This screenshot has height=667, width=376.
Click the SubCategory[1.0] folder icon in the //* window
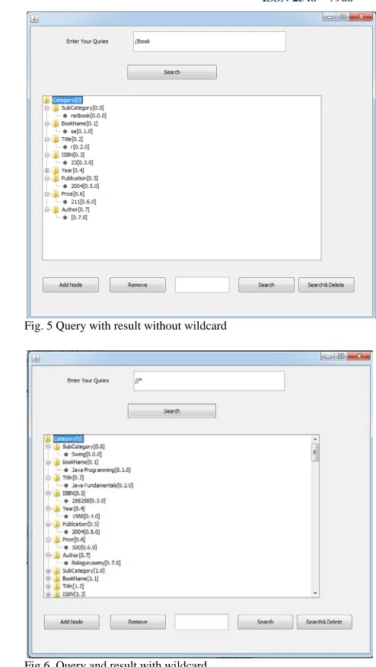[x=57, y=570]
